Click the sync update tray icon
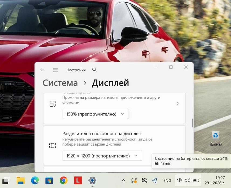The image size is (231, 188). [x=134, y=180]
